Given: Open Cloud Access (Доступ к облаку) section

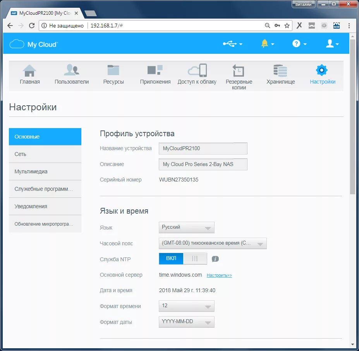Looking at the screenshot, I should [x=197, y=74].
